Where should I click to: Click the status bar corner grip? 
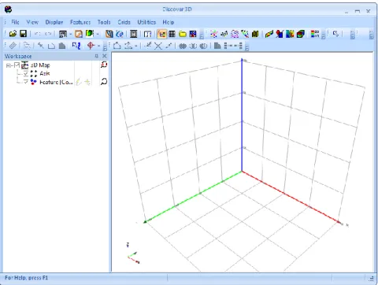tap(372, 278)
